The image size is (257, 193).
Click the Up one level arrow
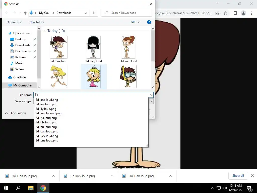(x=25, y=13)
